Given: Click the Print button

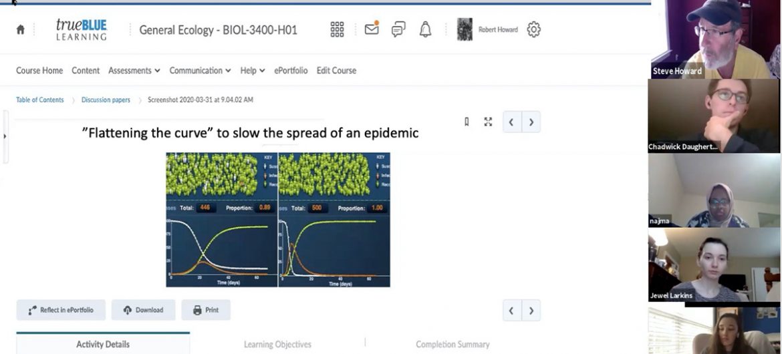Looking at the screenshot, I should pos(206,310).
